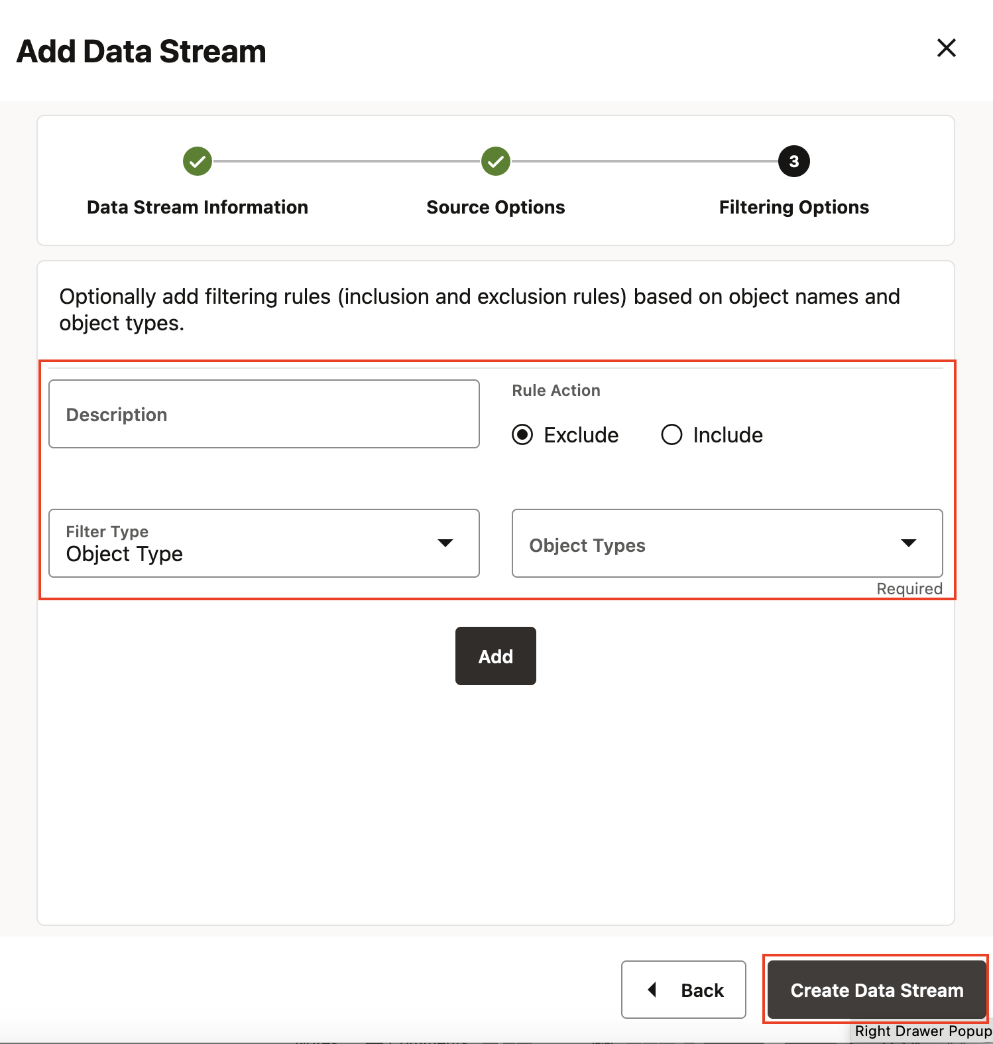Click the Filter Type dropdown arrow
The image size is (993, 1044).
click(x=445, y=543)
